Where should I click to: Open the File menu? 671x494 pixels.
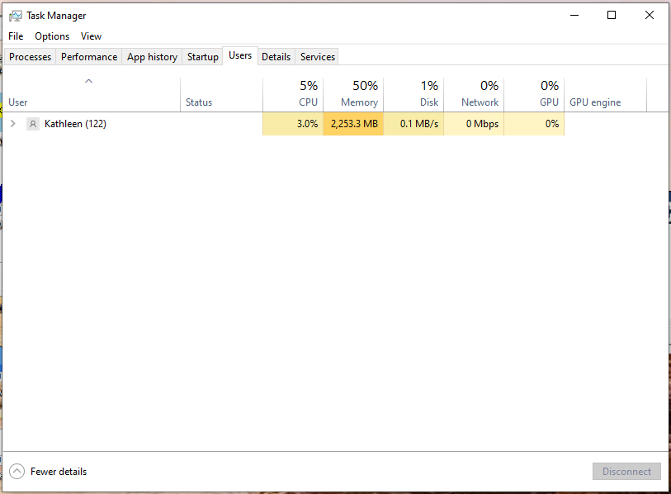pyautogui.click(x=16, y=36)
